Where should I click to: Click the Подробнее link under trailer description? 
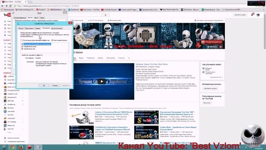click(140, 90)
